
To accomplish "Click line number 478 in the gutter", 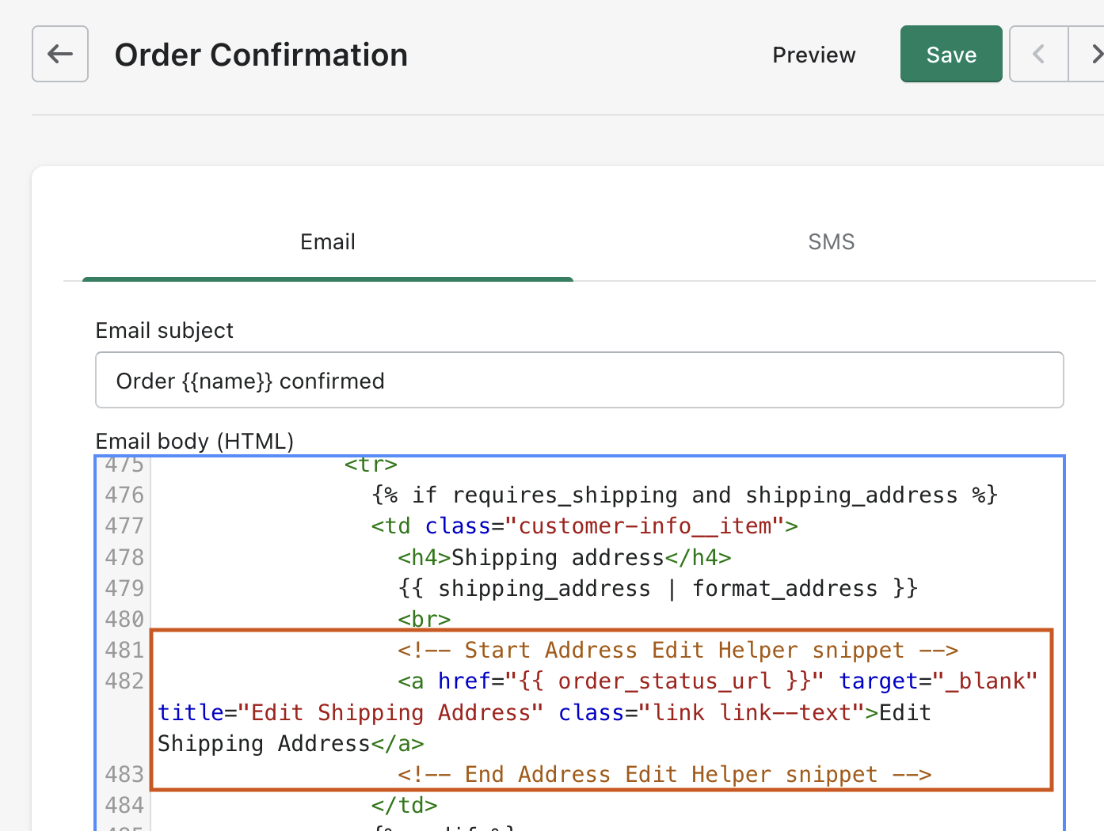I will point(124,557).
